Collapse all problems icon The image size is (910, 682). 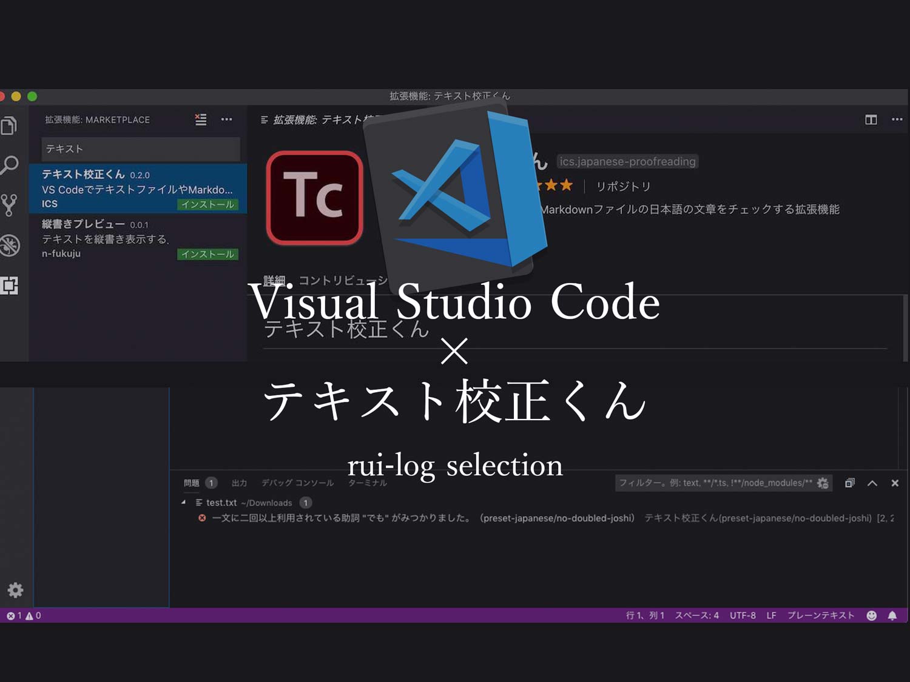pyautogui.click(x=850, y=483)
